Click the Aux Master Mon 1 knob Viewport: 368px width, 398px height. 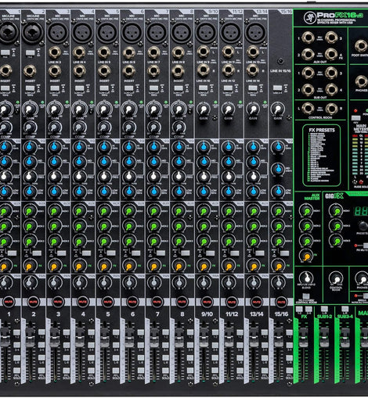pos(306,211)
